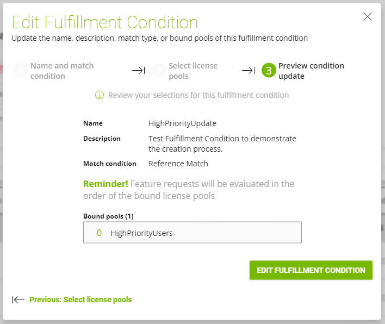
Task: Click the green step 3 circle
Action: pos(269,71)
